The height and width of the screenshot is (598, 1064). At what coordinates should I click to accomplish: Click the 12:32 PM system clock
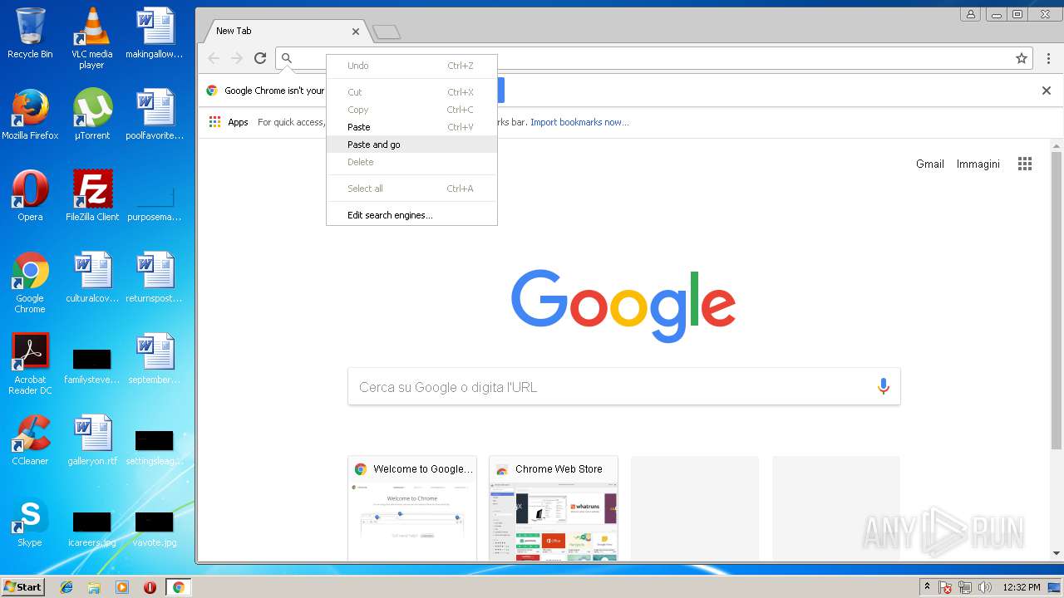point(1022,587)
